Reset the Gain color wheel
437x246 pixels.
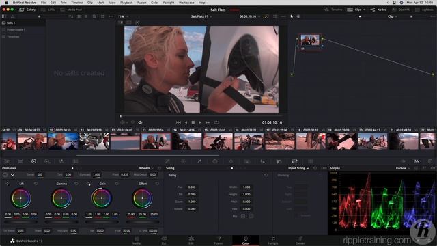[x=117, y=184]
